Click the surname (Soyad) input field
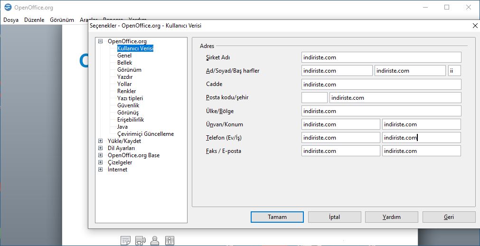The width and height of the screenshot is (480, 246). click(410, 70)
